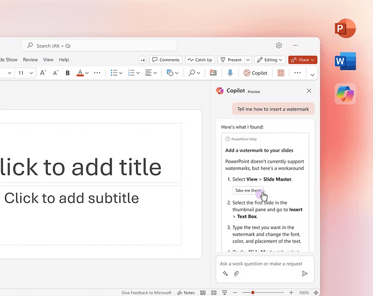Open the settings gear icon
The image size is (373, 296).
coord(279,45)
